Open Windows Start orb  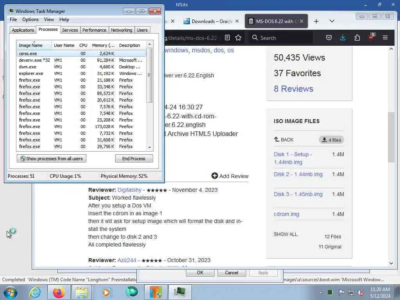pyautogui.click(x=11, y=292)
